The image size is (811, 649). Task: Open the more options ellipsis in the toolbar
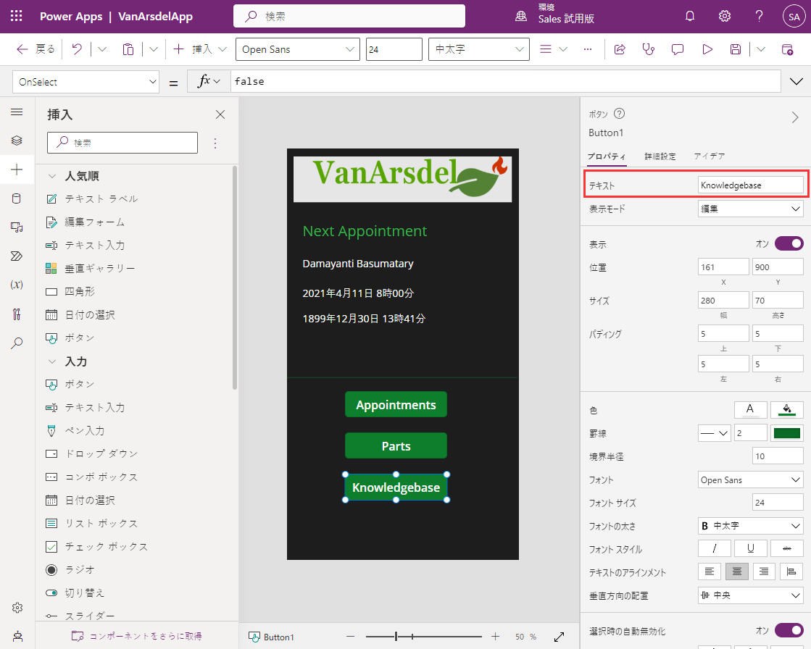coord(588,49)
